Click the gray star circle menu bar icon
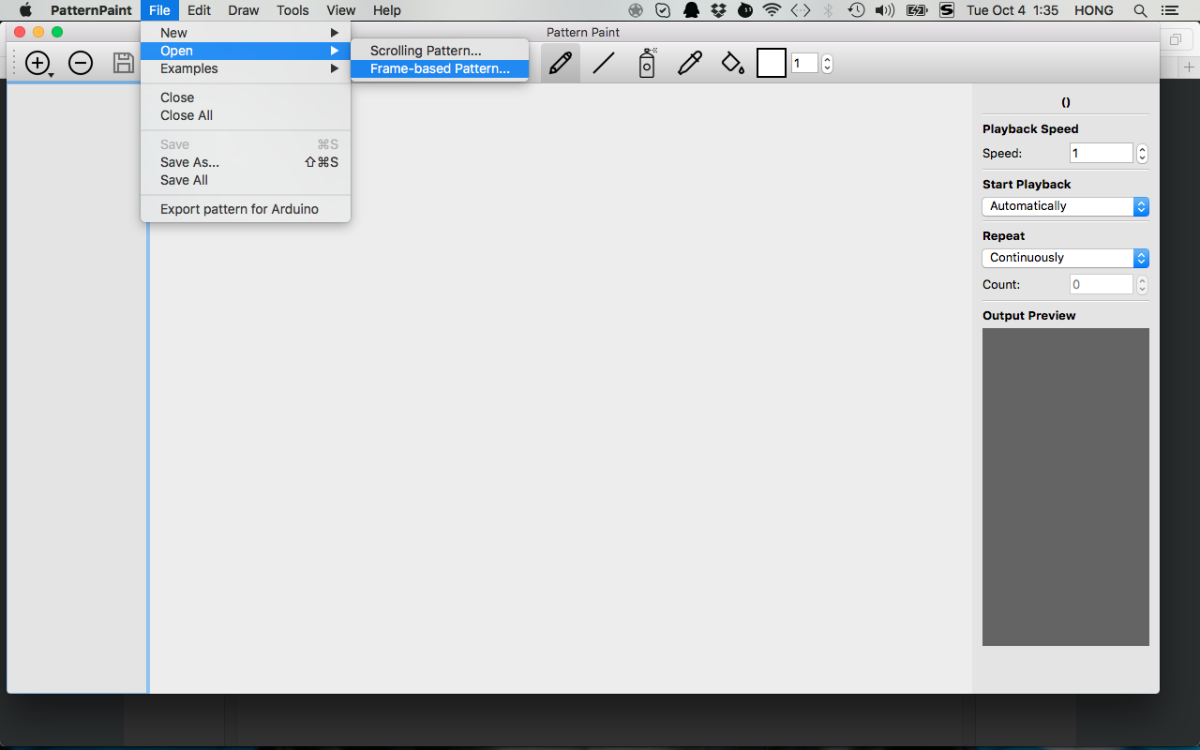 636,10
